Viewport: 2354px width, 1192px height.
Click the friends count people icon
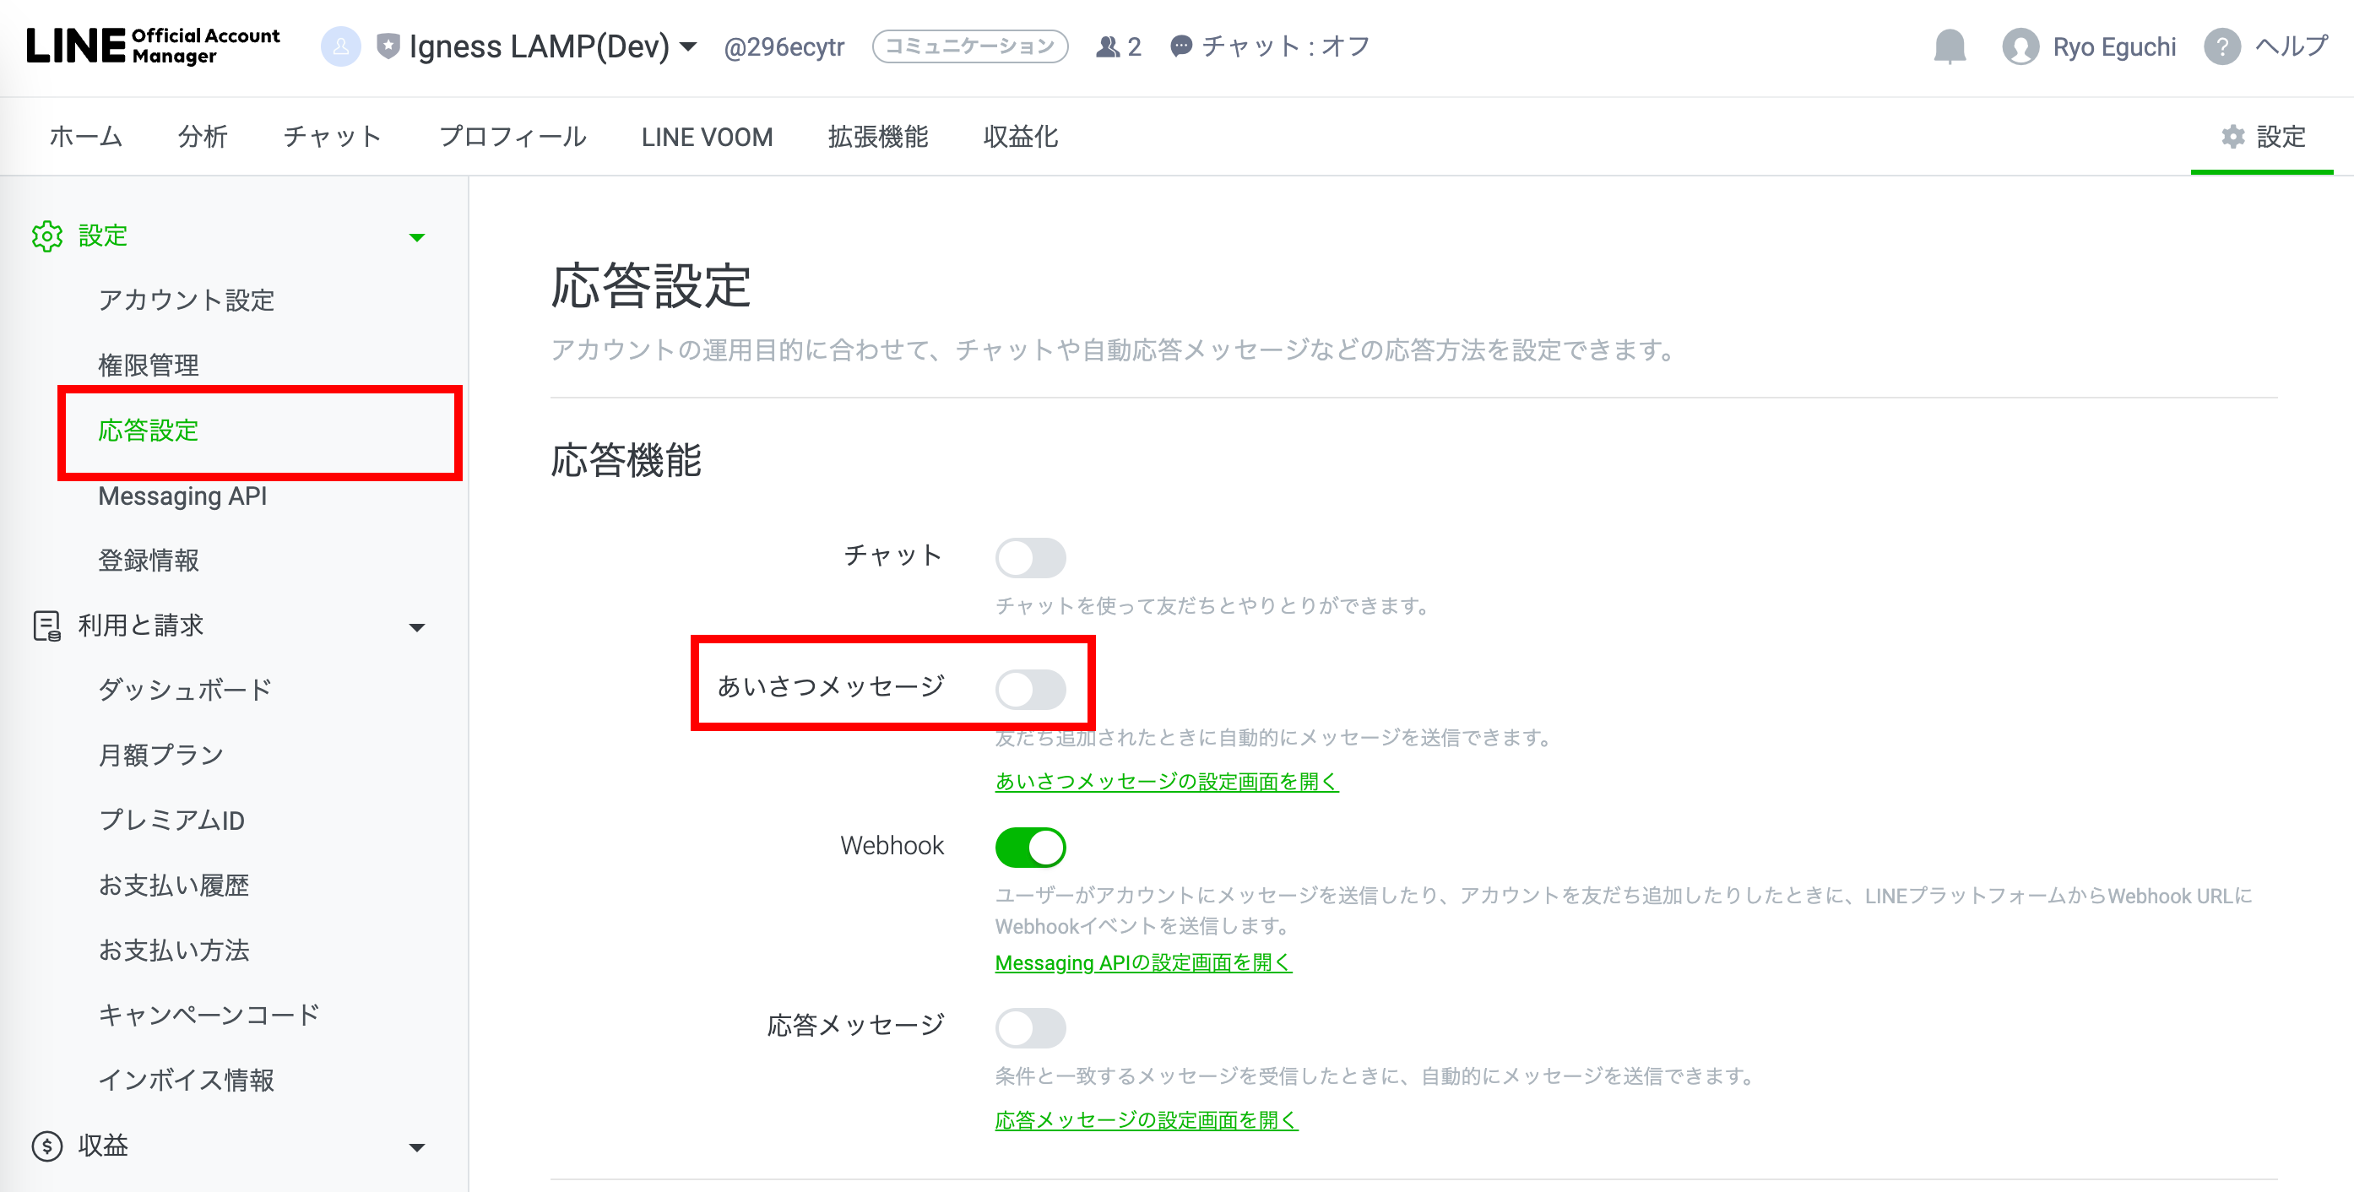(1107, 46)
